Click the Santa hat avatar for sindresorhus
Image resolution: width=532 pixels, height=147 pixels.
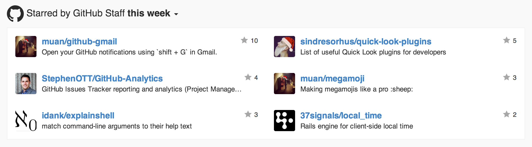[x=285, y=47]
